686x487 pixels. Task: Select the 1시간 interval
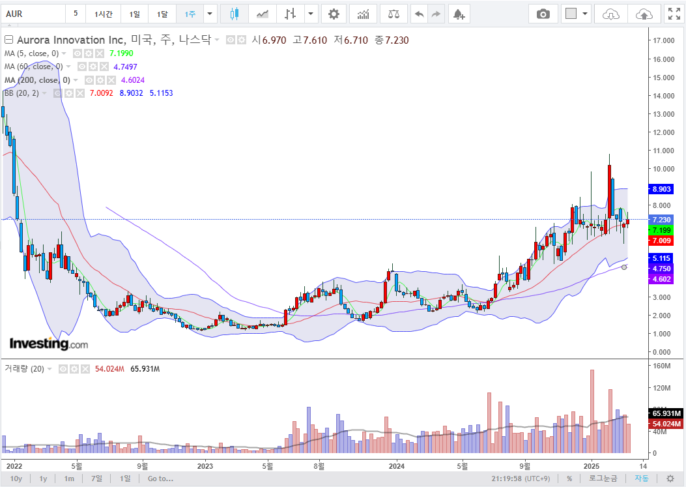pos(103,14)
